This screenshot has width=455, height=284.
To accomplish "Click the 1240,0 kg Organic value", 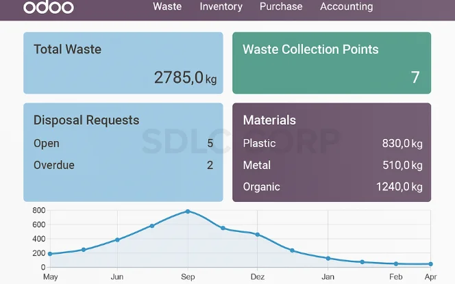I will (399, 187).
